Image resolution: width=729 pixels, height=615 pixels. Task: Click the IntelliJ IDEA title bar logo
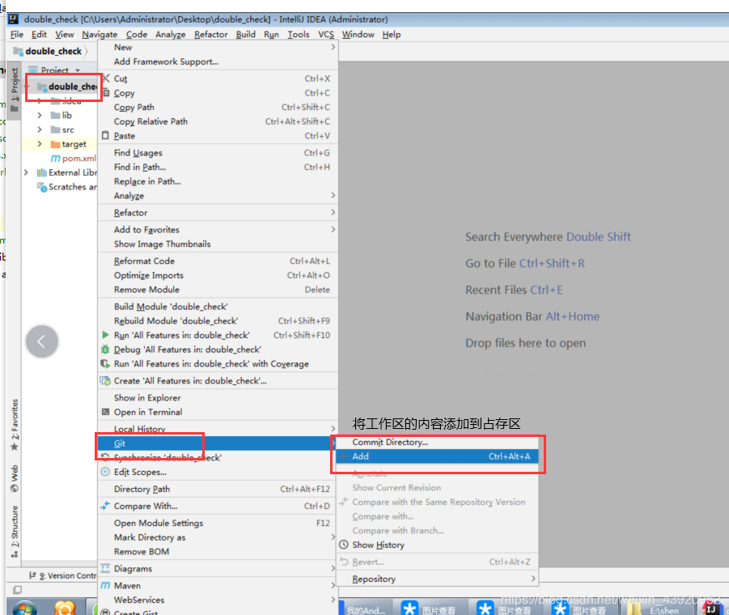tap(14, 19)
